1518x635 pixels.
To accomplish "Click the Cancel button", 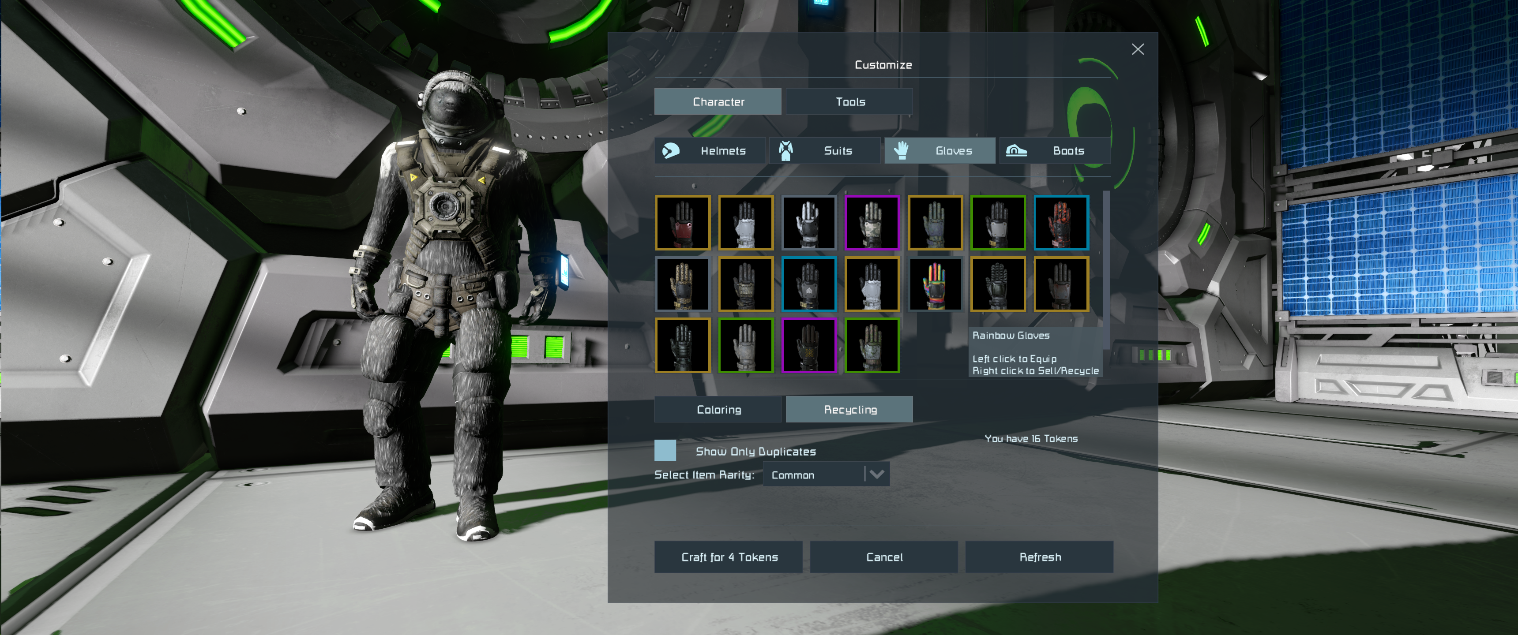I will click(883, 557).
